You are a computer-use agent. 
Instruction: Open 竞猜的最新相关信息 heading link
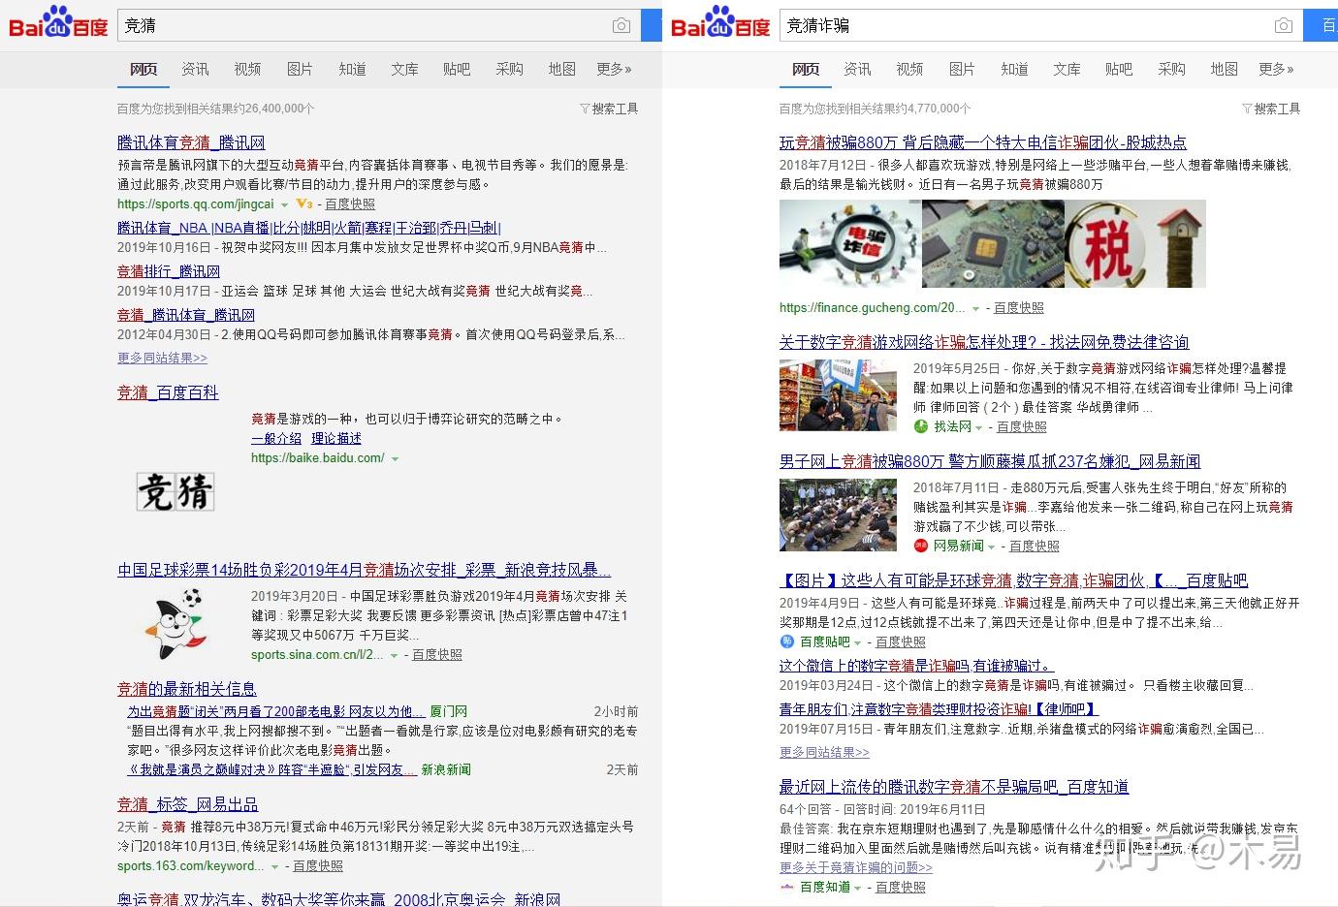click(x=187, y=689)
